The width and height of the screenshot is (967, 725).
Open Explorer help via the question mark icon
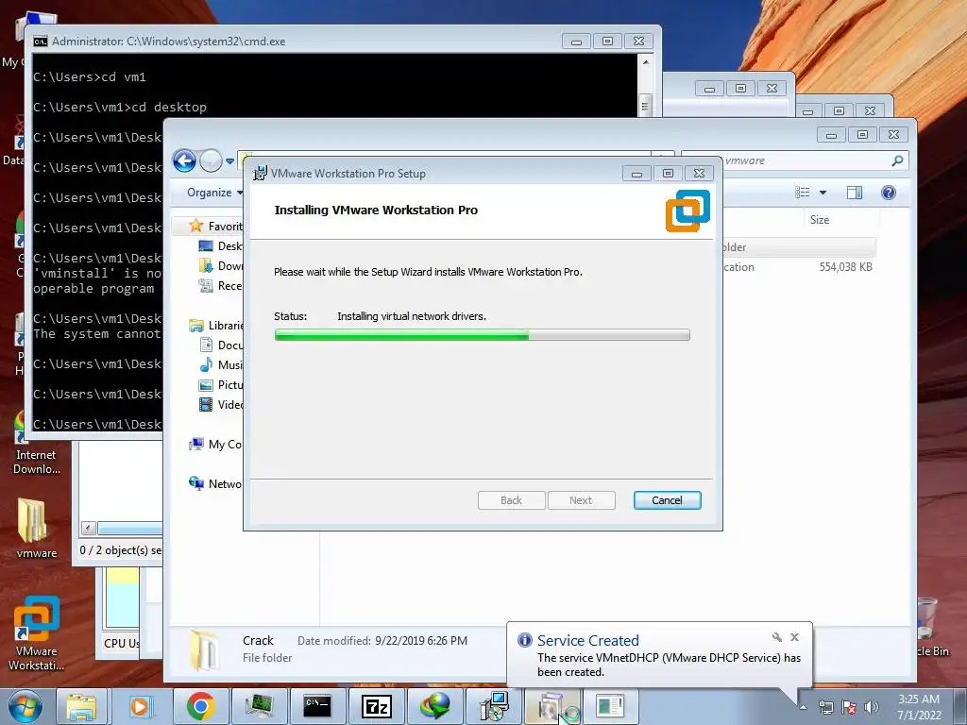(888, 193)
